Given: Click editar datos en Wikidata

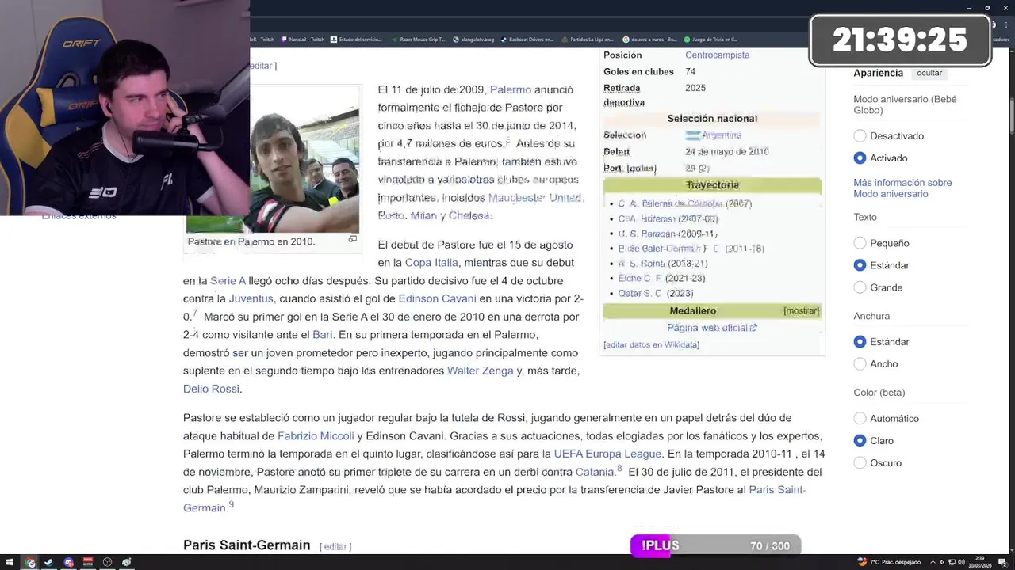Looking at the screenshot, I should pos(651,345).
